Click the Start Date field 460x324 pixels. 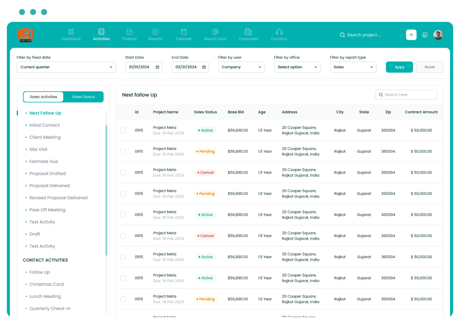tap(144, 67)
